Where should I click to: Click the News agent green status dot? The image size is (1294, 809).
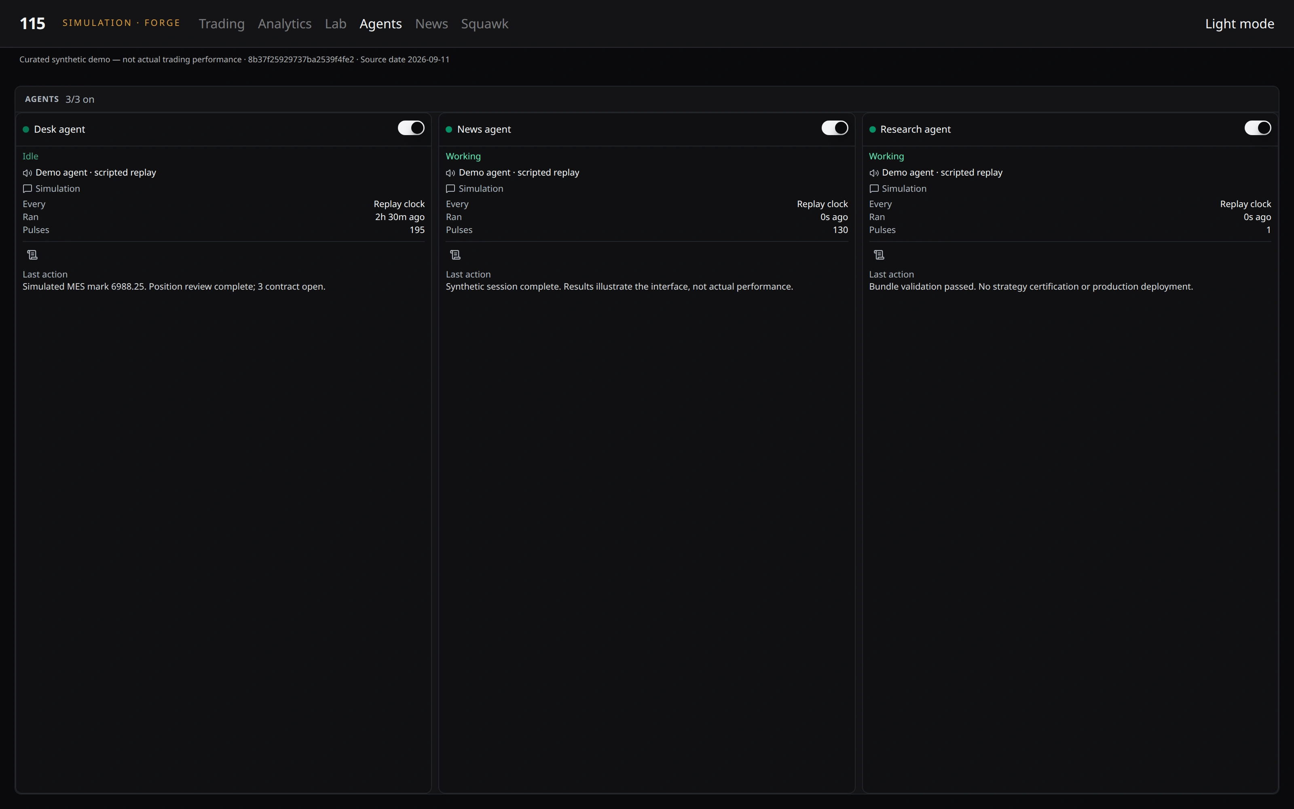[x=449, y=129]
